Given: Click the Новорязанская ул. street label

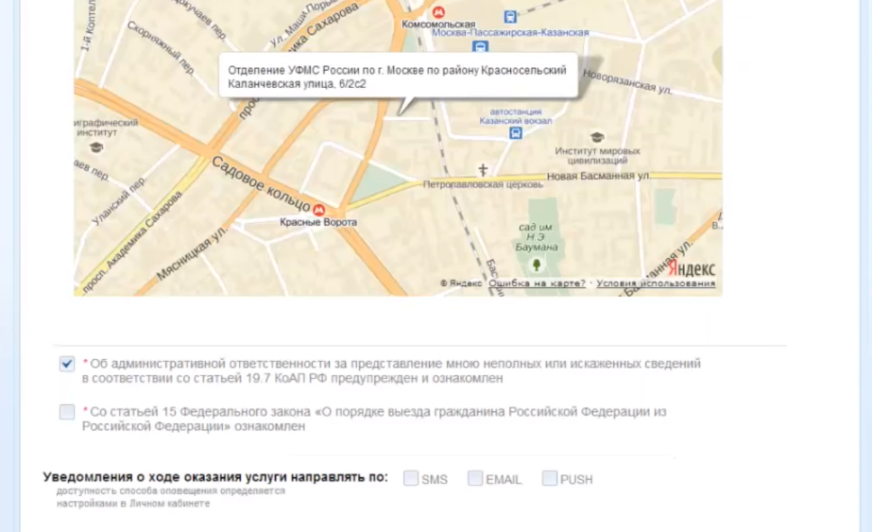Looking at the screenshot, I should 627,82.
